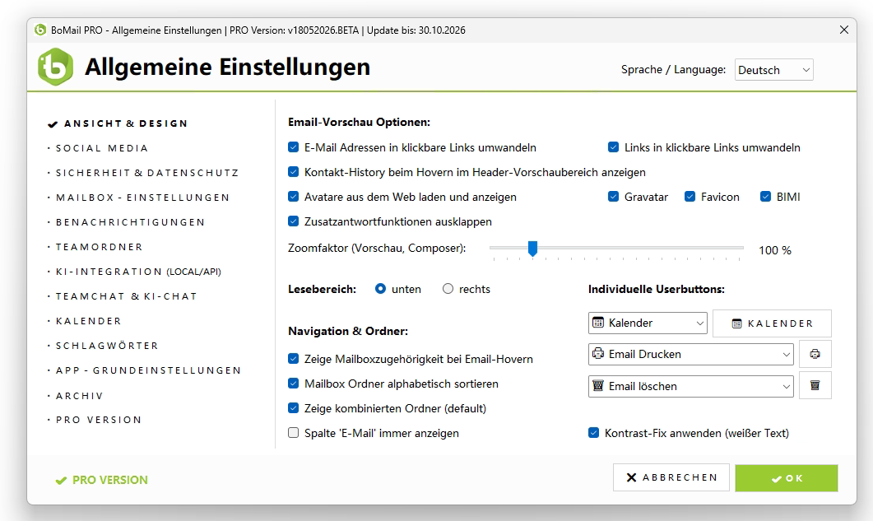873x521 pixels.
Task: Click the Abbrechen button
Action: coord(671,477)
